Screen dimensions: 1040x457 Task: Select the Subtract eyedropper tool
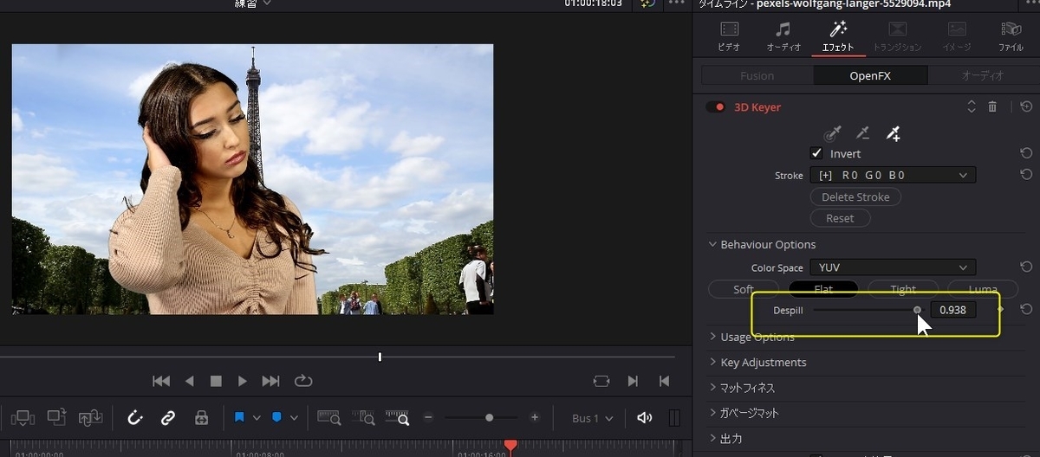click(862, 133)
